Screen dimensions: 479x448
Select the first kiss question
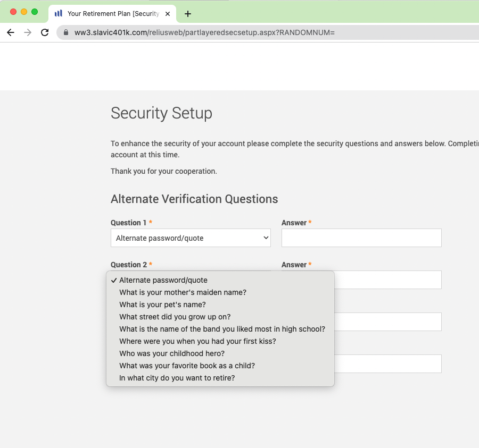pyautogui.click(x=220, y=341)
